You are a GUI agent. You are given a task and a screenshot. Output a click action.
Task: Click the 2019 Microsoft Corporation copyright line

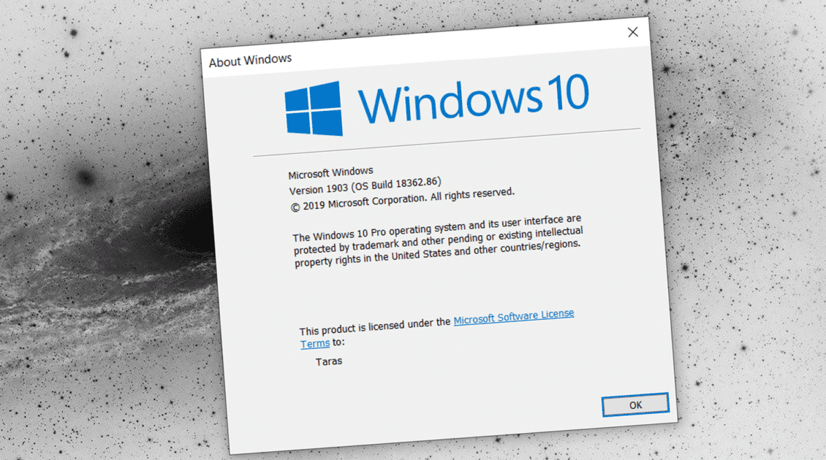403,199
